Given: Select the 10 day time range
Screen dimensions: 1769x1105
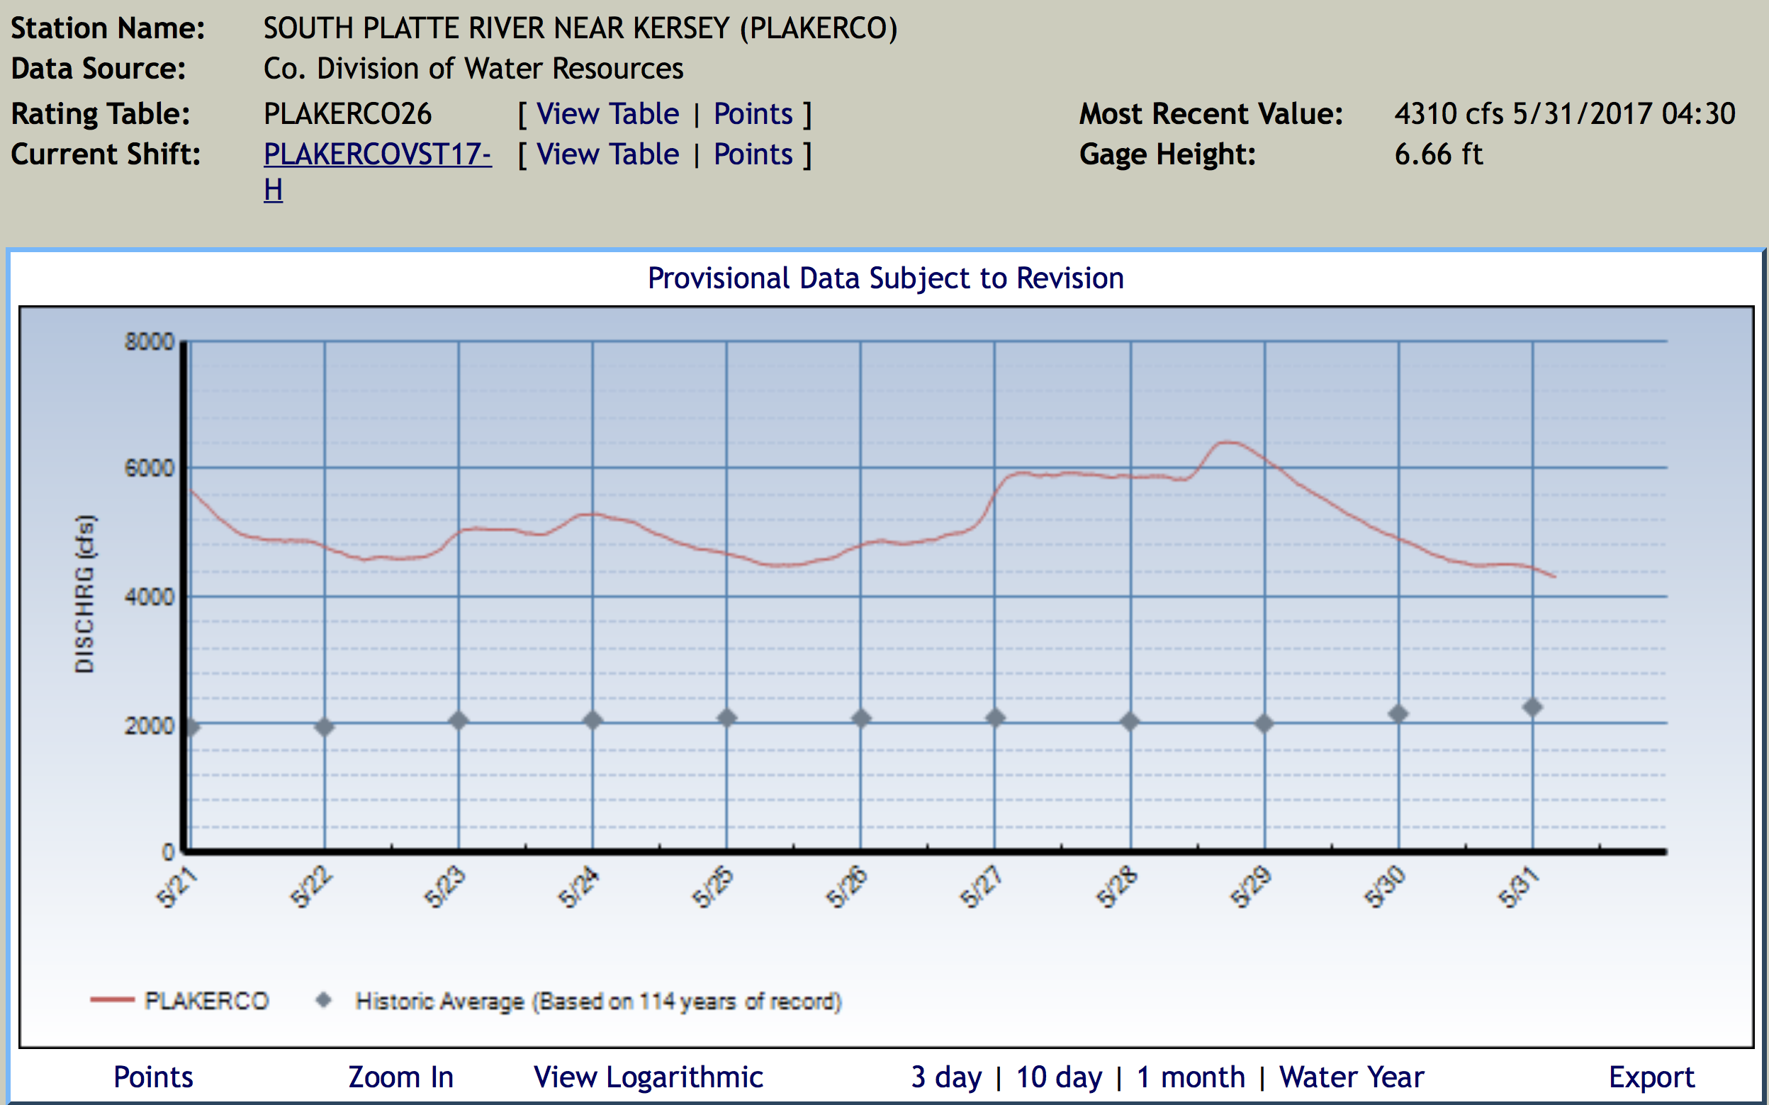Looking at the screenshot, I should tap(1060, 1077).
